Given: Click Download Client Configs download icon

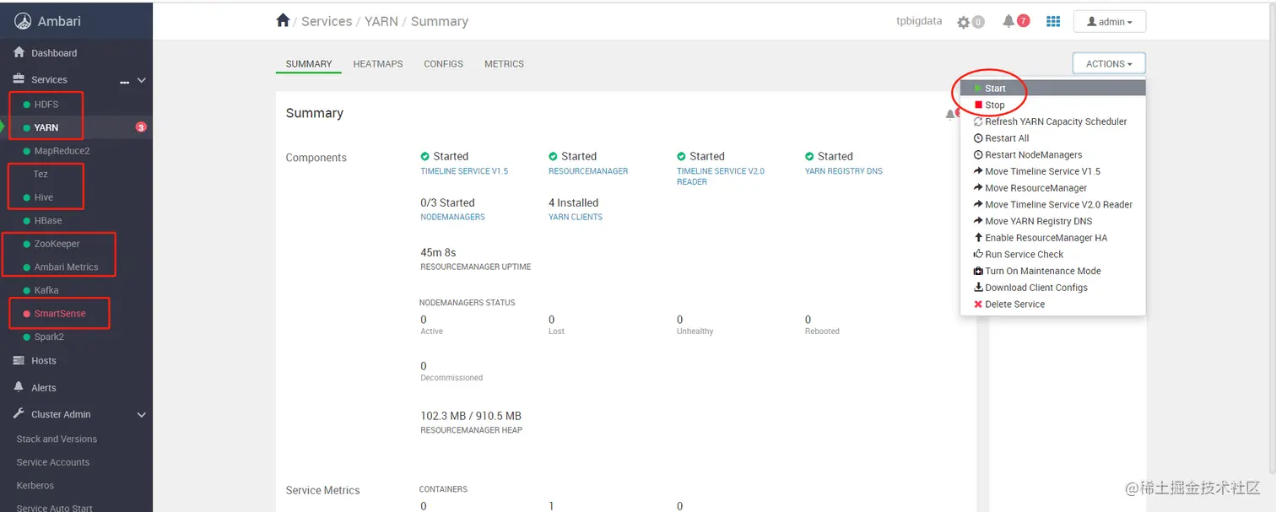Looking at the screenshot, I should 978,288.
